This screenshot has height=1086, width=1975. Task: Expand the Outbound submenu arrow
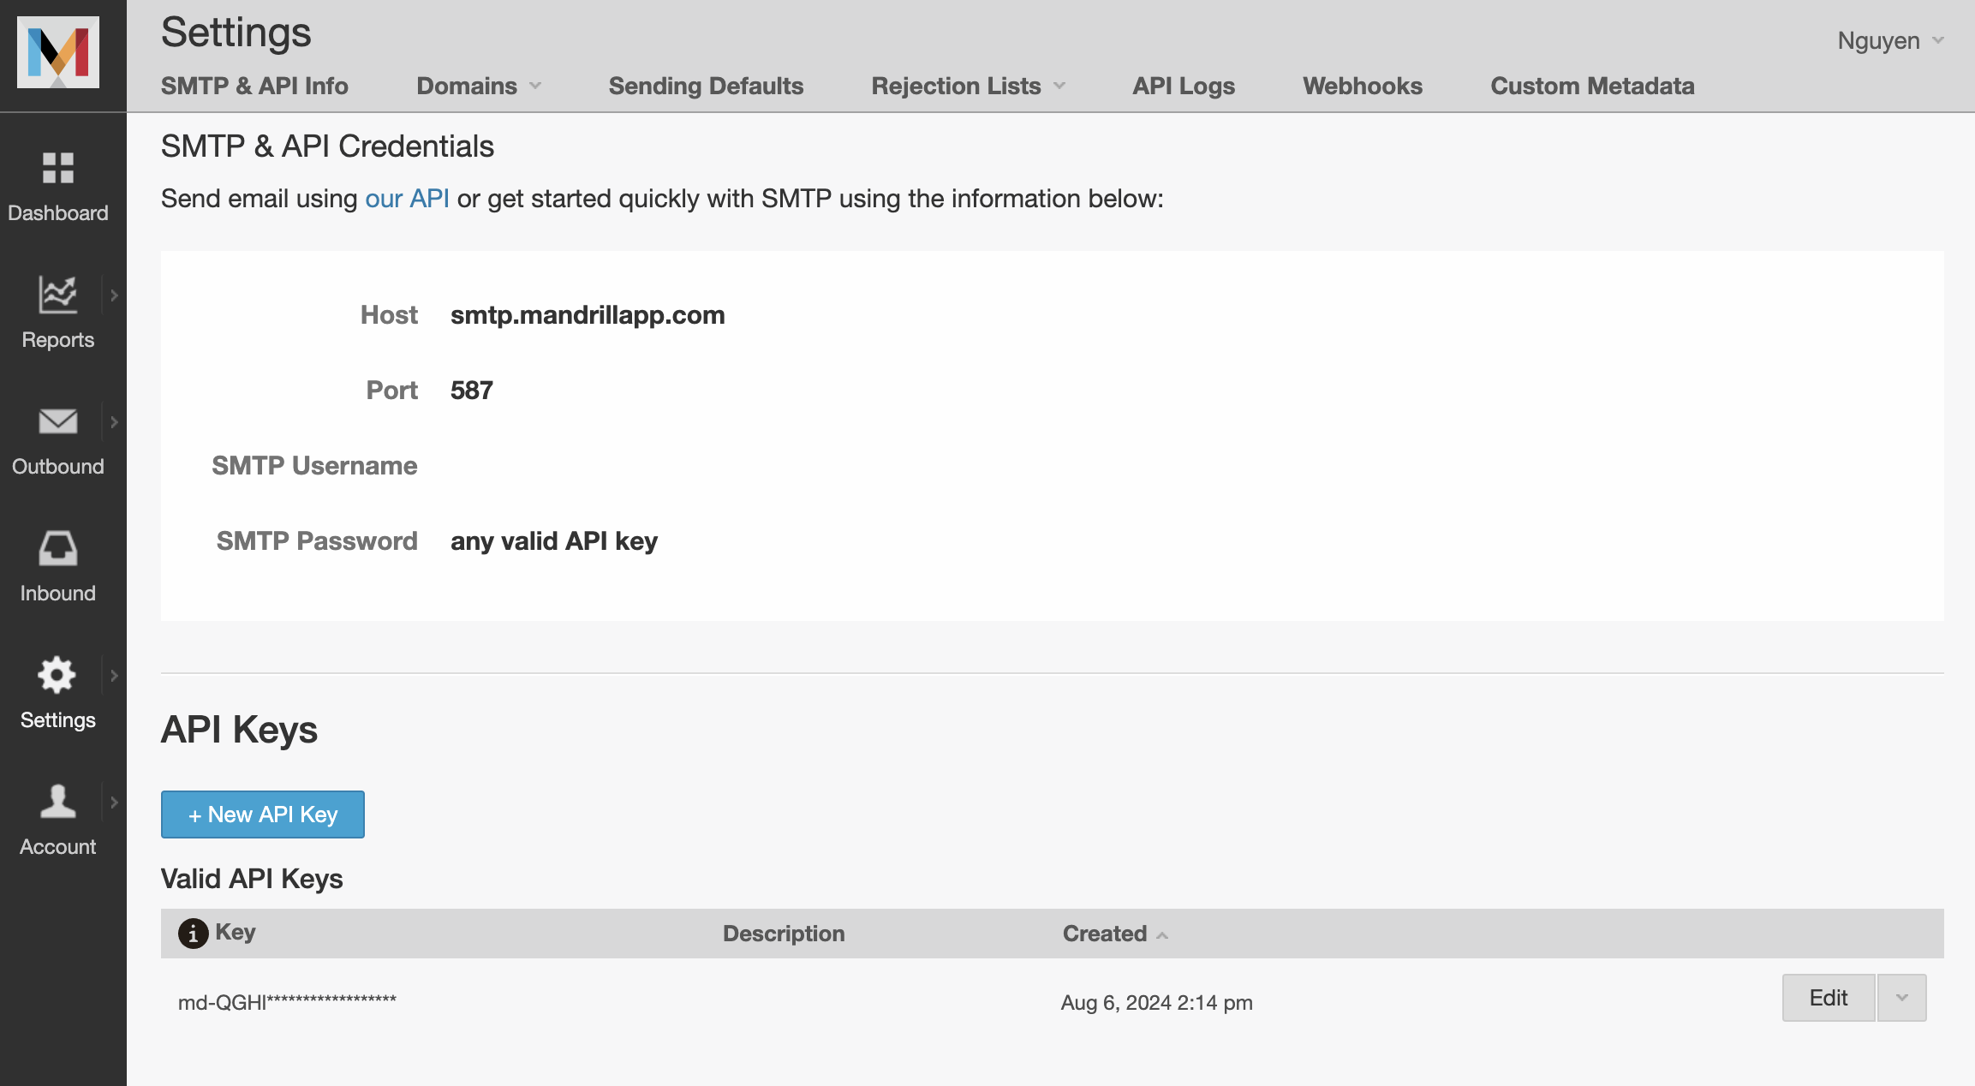point(114,422)
